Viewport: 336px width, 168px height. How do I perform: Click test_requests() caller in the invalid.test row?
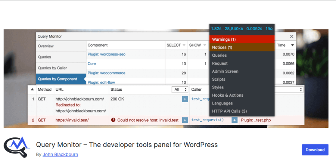click(208, 120)
